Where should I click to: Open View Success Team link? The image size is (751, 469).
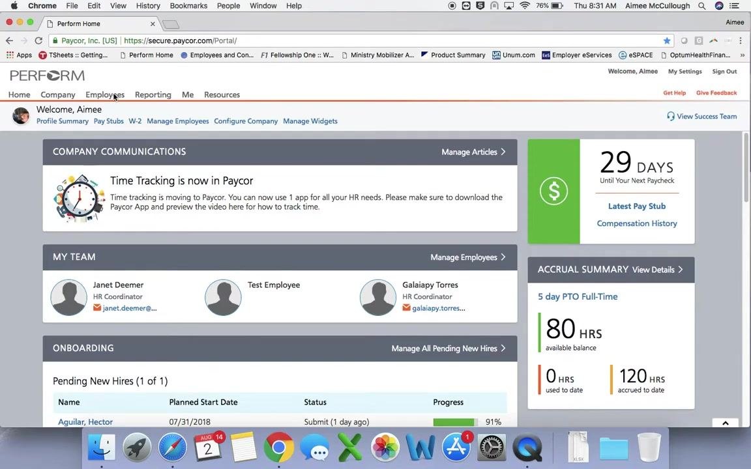click(701, 117)
